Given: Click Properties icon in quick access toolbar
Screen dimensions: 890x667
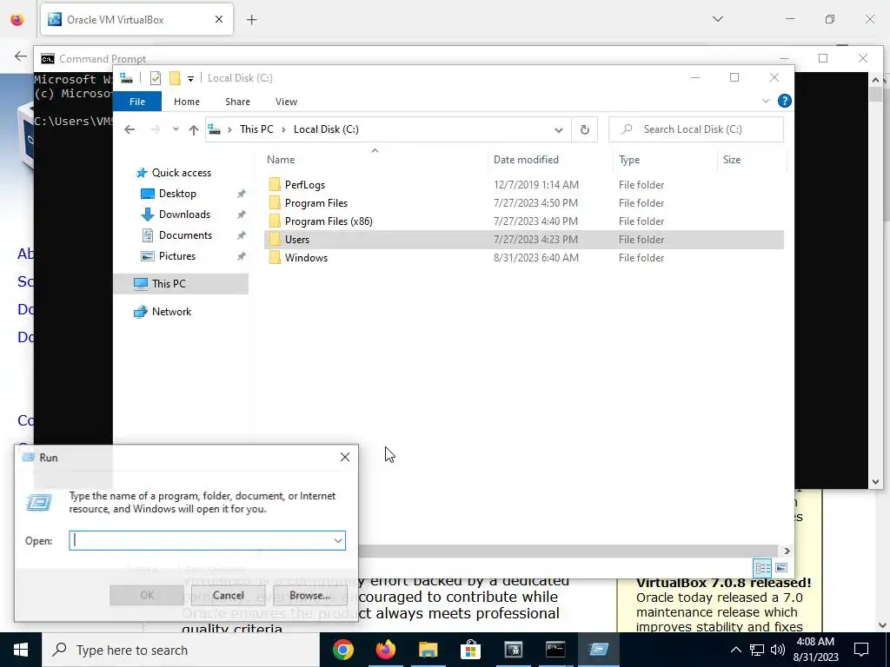Looking at the screenshot, I should pyautogui.click(x=155, y=78).
